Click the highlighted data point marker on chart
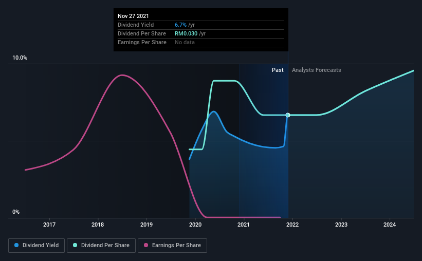This screenshot has width=422, height=261. click(x=288, y=115)
